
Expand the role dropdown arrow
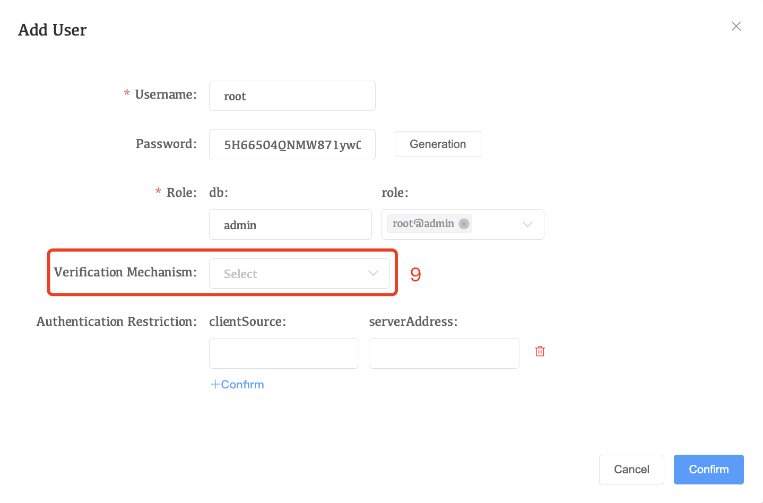point(527,224)
